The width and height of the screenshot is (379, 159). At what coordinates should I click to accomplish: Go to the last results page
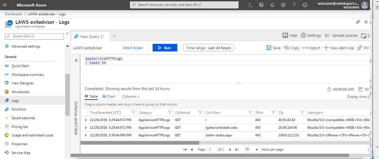(237, 150)
